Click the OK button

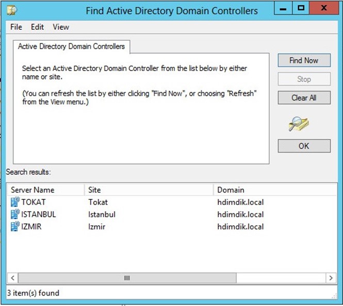coord(304,146)
